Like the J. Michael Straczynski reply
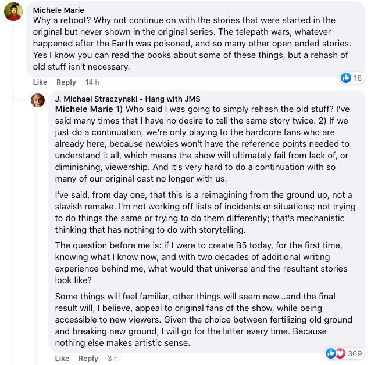The width and height of the screenshot is (378, 365). pyautogui.click(x=62, y=358)
